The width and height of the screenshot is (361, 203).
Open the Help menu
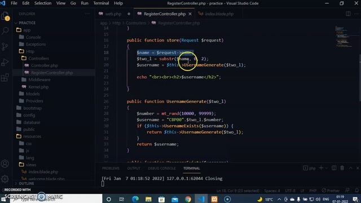(x=118, y=3)
